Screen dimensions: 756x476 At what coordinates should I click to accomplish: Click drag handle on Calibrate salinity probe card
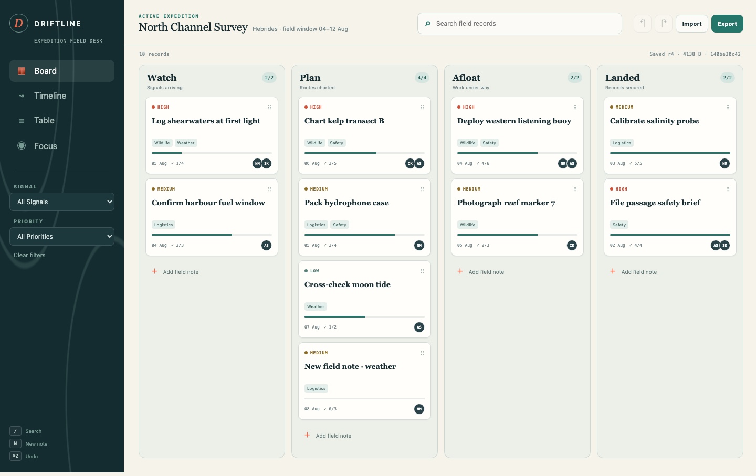[728, 107]
